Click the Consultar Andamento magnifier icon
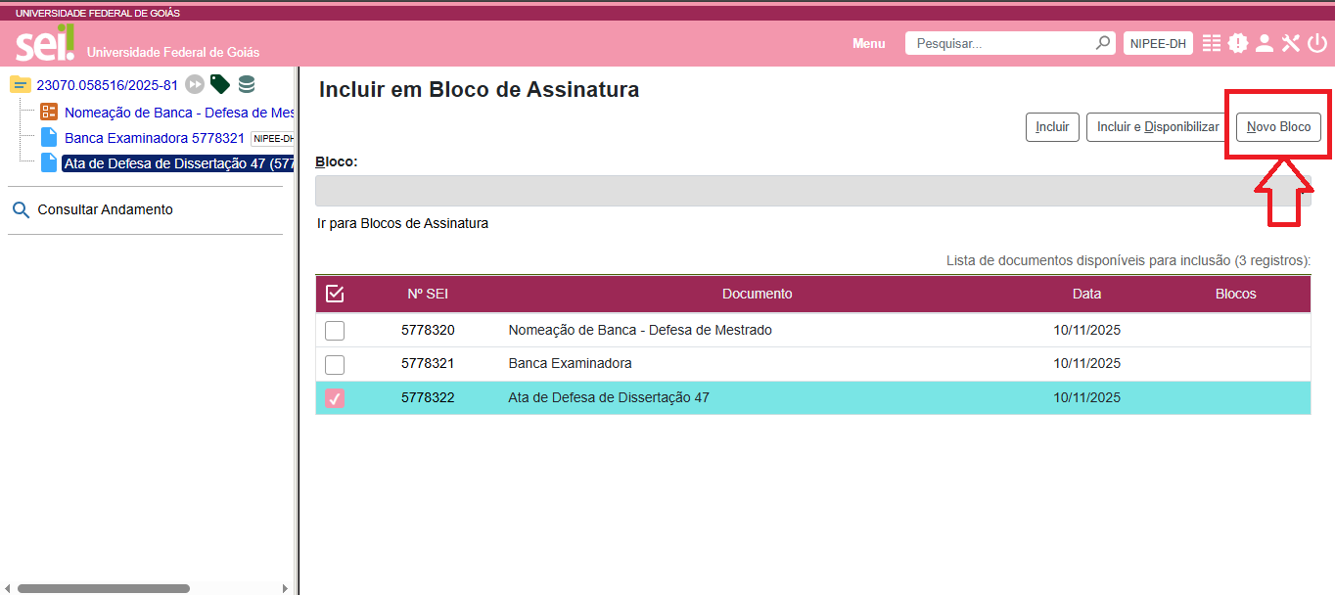Screen dimensions: 1335x595 [x=21, y=209]
